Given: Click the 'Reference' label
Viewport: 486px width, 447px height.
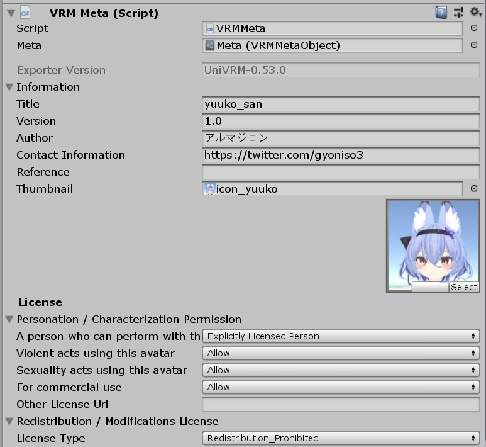Looking at the screenshot, I should pos(43,172).
